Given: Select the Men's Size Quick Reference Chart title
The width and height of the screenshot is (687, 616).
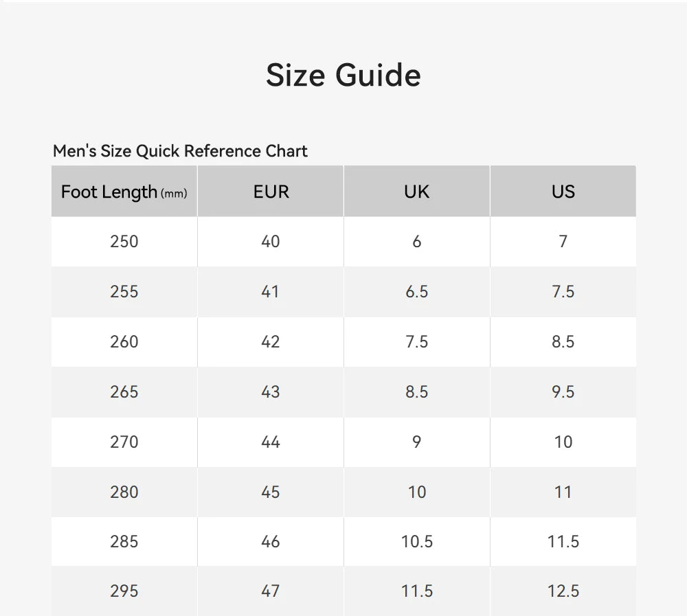Looking at the screenshot, I should point(180,151).
